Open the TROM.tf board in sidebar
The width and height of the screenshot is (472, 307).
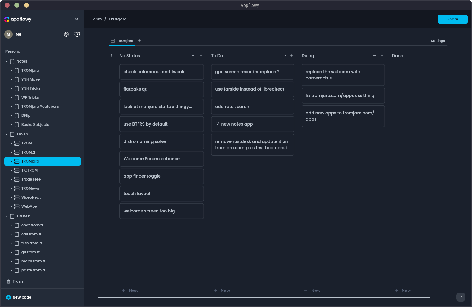[43, 152]
